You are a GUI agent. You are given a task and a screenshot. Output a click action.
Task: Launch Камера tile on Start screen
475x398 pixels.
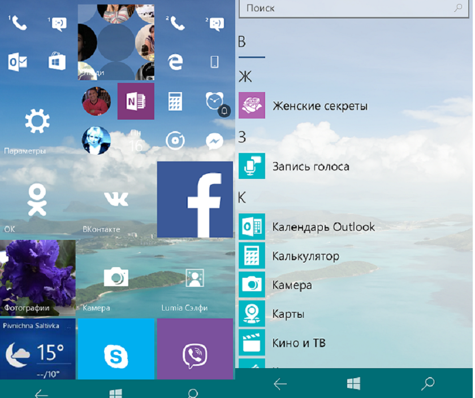click(116, 278)
